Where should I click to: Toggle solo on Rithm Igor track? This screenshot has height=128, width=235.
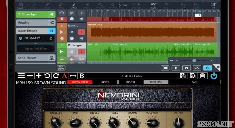[x=82, y=52]
